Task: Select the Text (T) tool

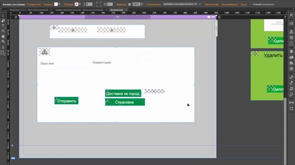Action: 3,26
